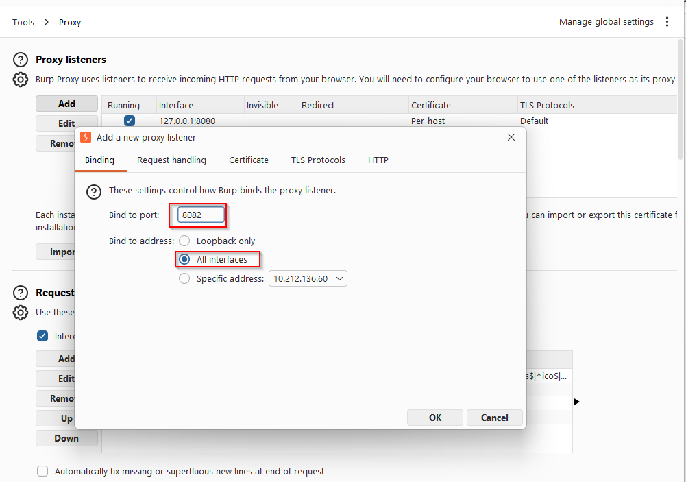Switch to the Binding tab
The image size is (686, 482).
coord(100,160)
